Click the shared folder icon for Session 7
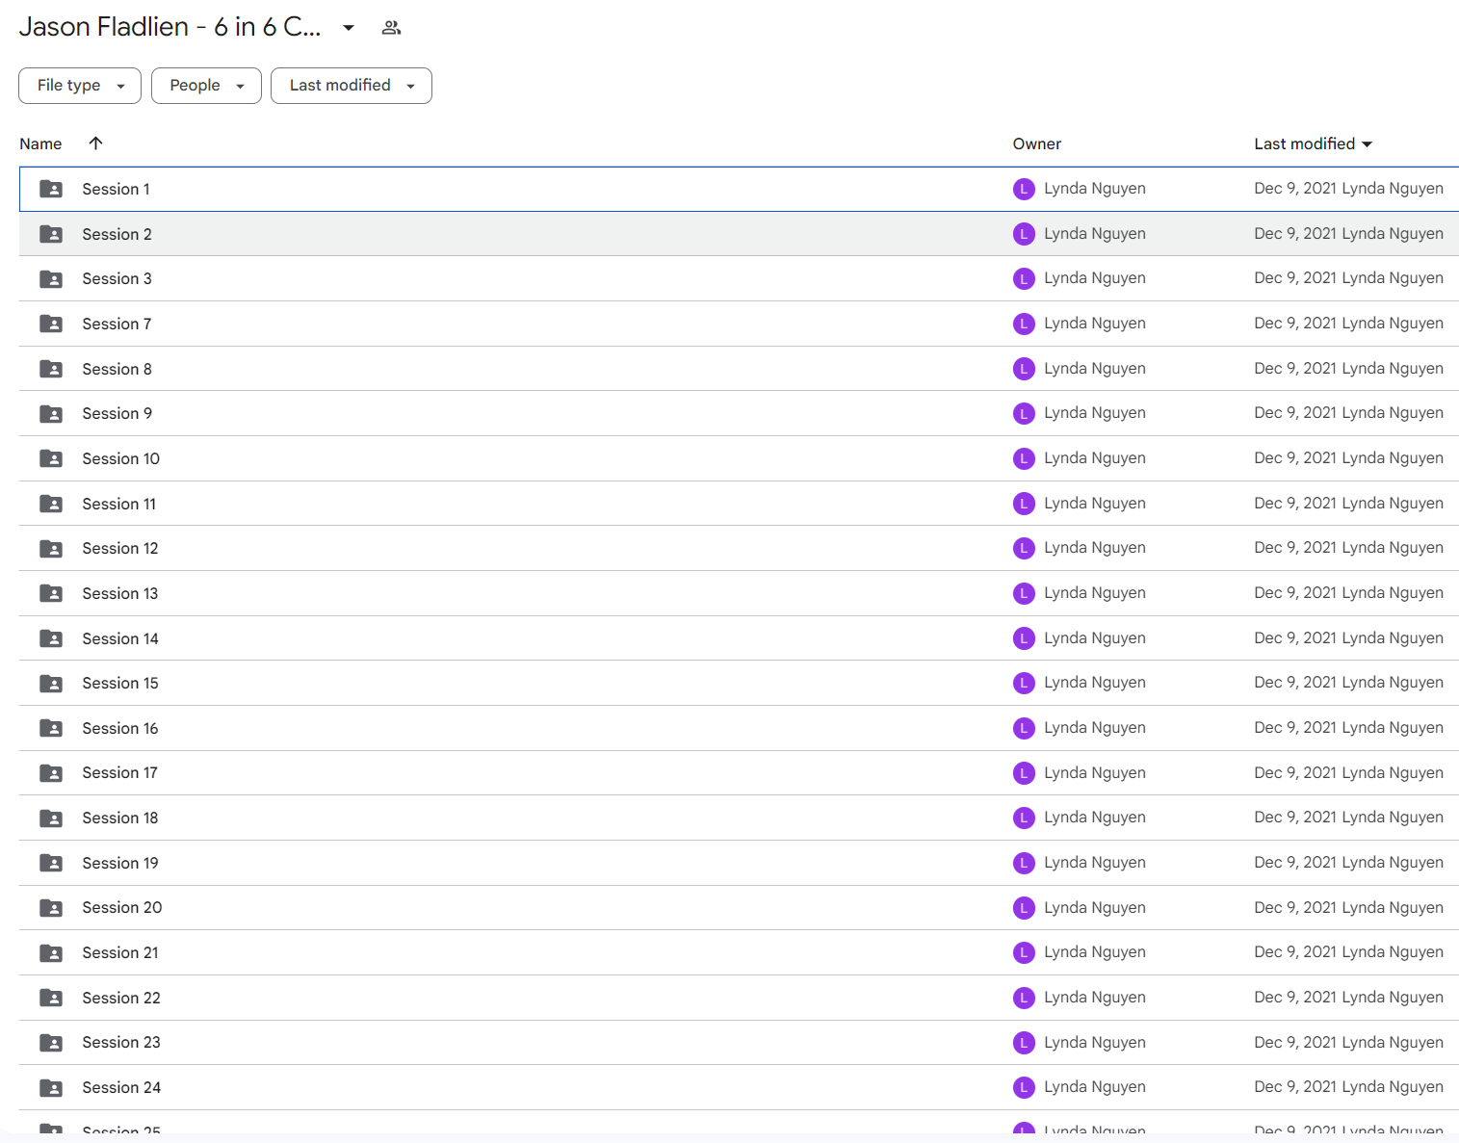Image resolution: width=1459 pixels, height=1143 pixels. coord(51,324)
